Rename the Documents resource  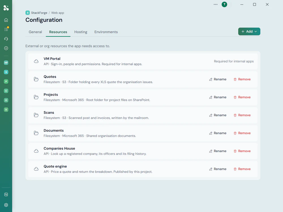pyautogui.click(x=218, y=133)
